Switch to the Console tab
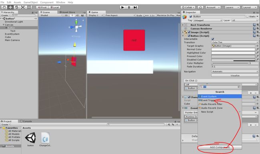 [x=26, y=121]
